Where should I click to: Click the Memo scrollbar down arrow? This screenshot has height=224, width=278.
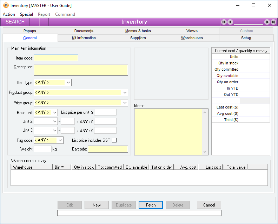tap(205, 152)
